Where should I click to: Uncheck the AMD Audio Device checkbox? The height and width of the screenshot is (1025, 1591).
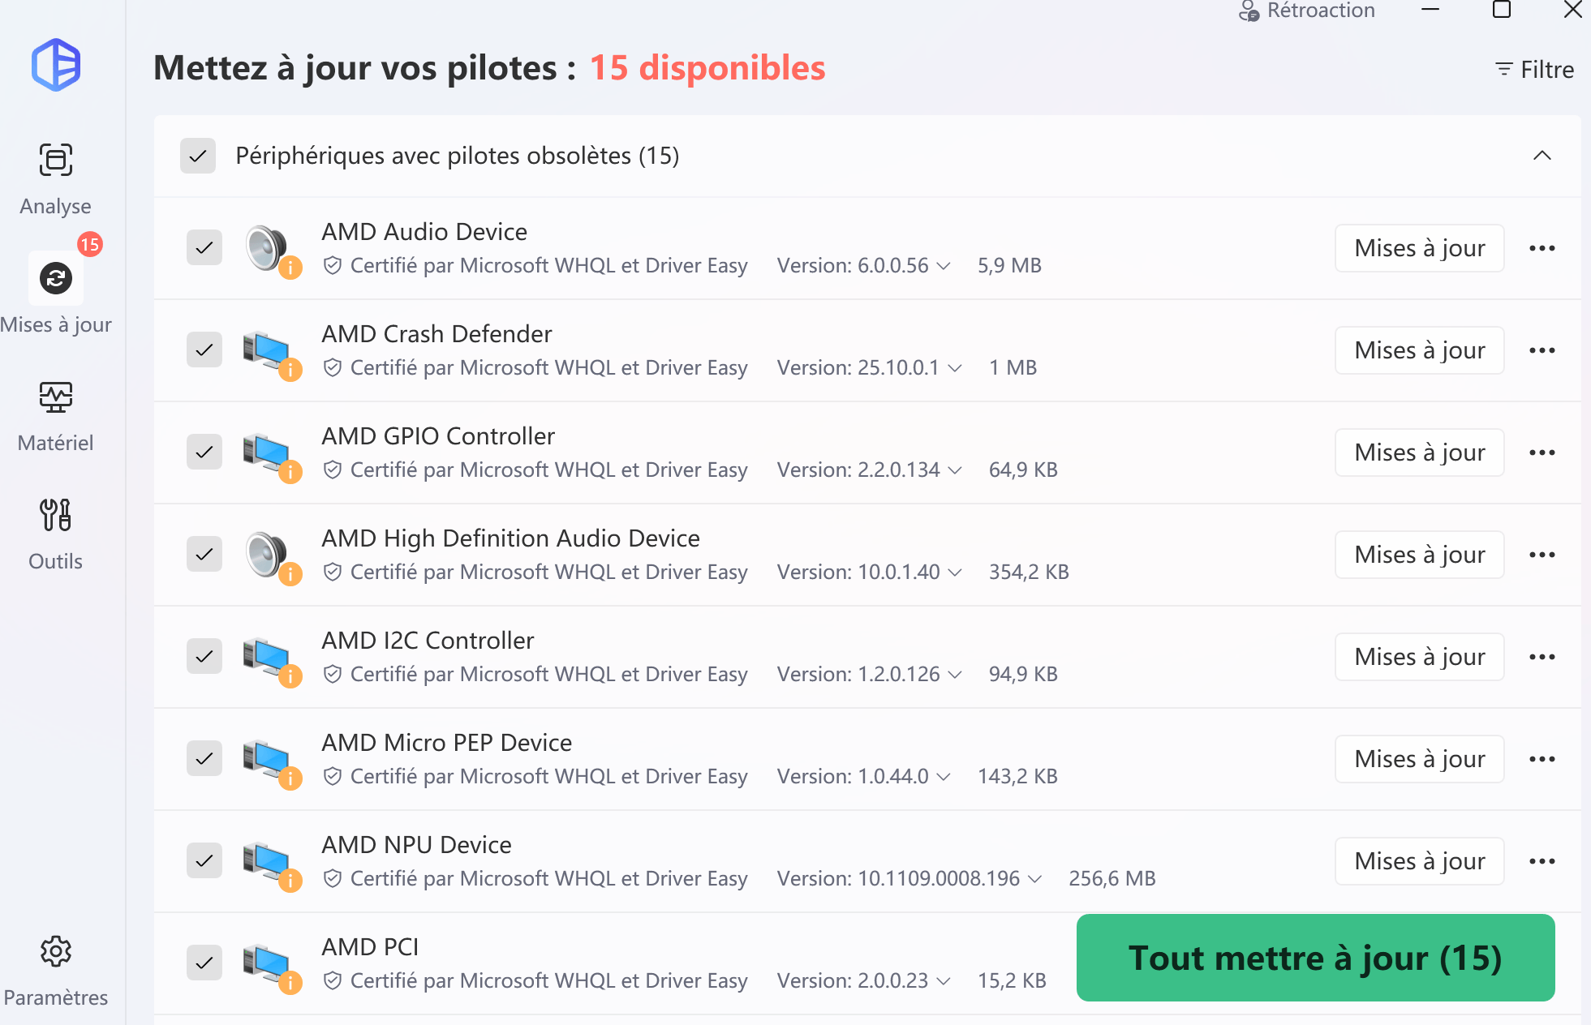[204, 247]
